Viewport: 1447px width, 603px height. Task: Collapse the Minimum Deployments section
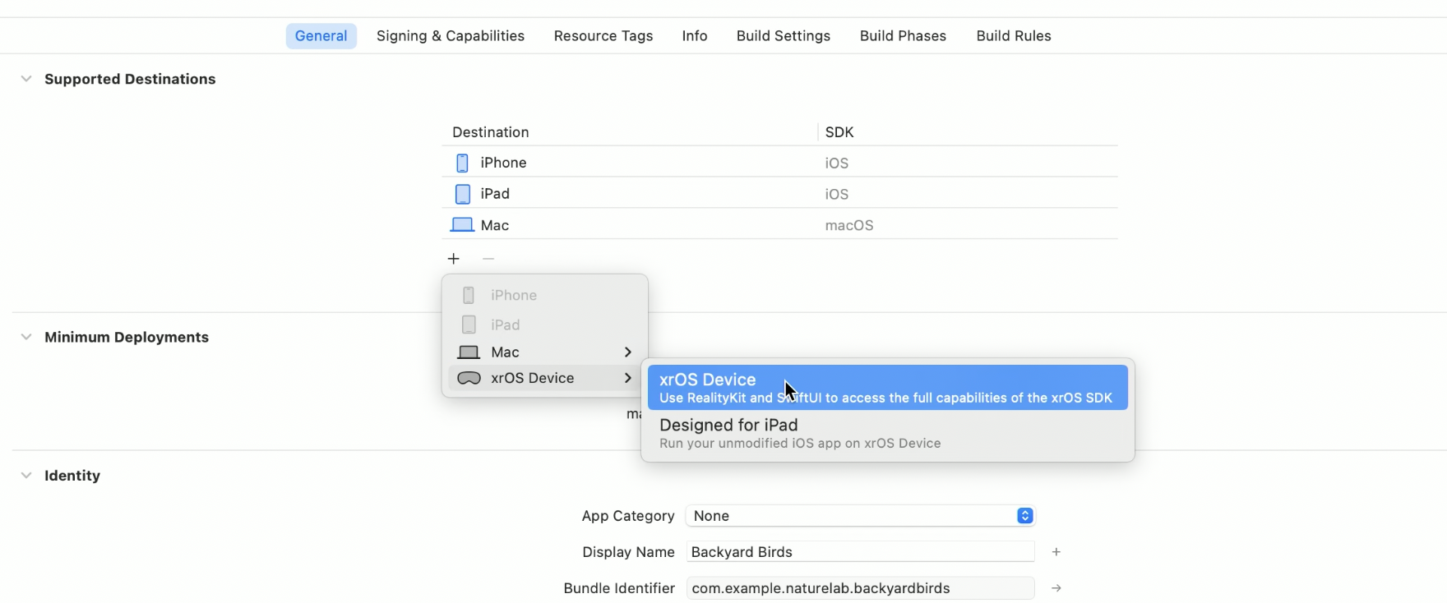click(26, 337)
